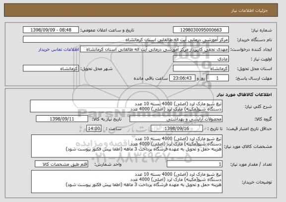Click the counting unit field قلم طبق مشخصات کالا
Viewport: 286px width, 202px height.
point(62,164)
